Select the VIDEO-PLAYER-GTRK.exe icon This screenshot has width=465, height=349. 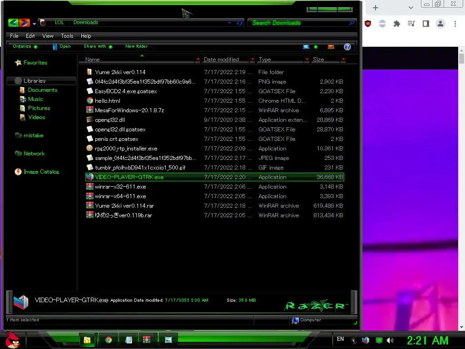pos(89,177)
